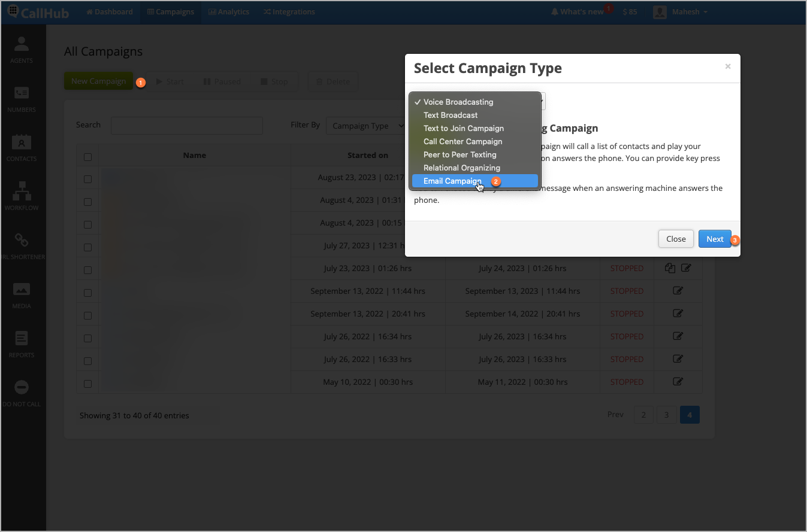Screen dimensions: 807x532
Task: Click the Start campaign button
Action: tap(170, 81)
